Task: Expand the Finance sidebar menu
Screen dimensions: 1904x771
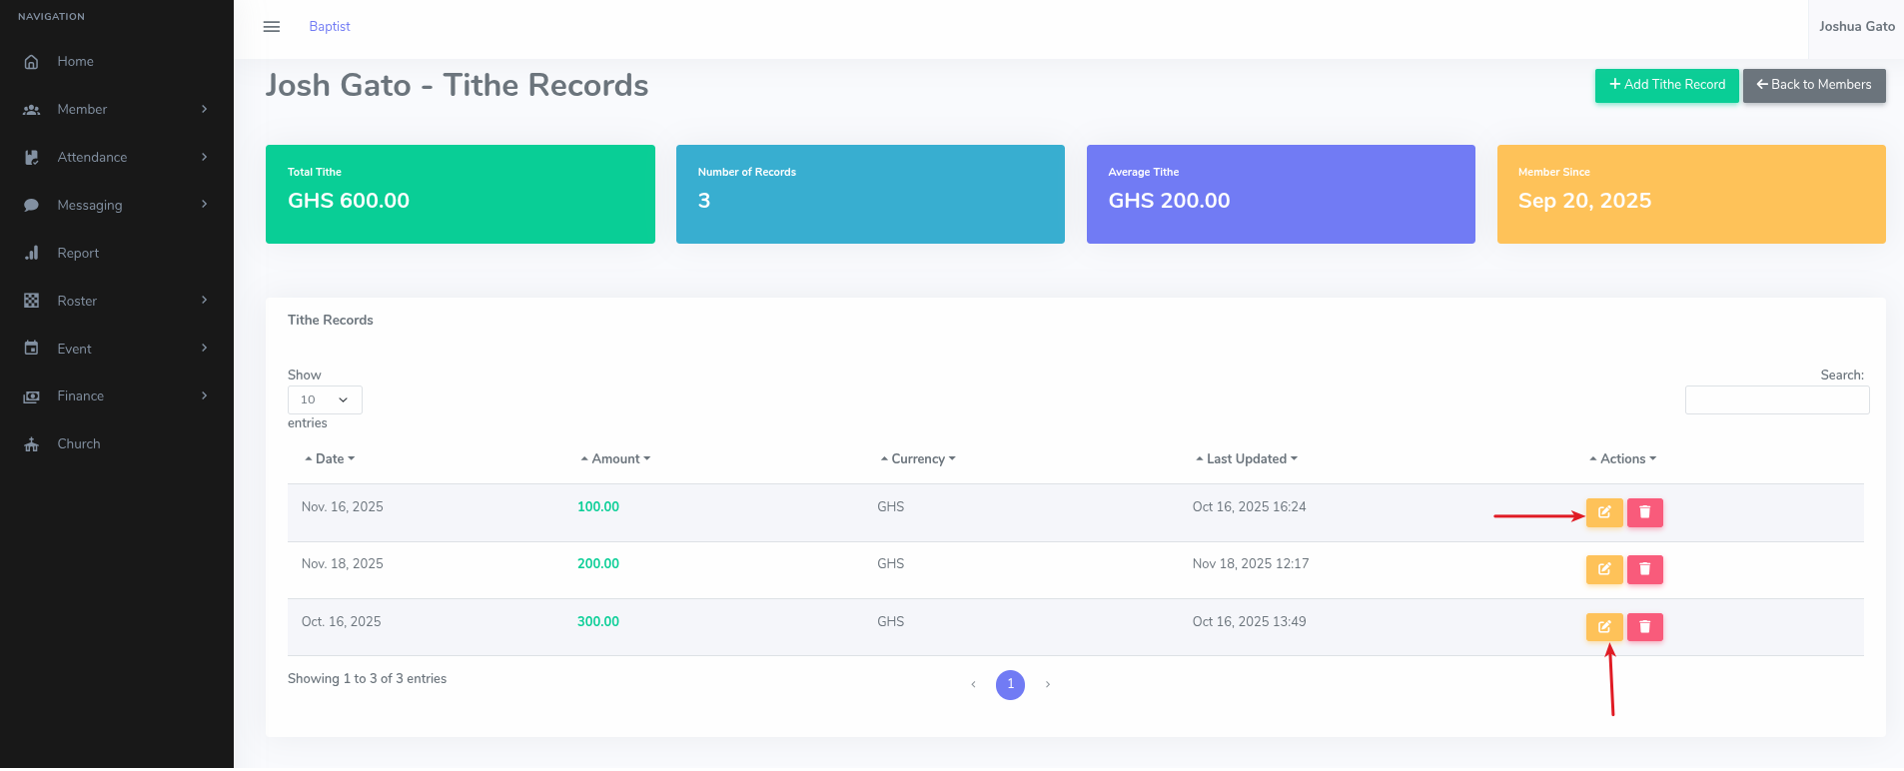Action: [x=116, y=396]
